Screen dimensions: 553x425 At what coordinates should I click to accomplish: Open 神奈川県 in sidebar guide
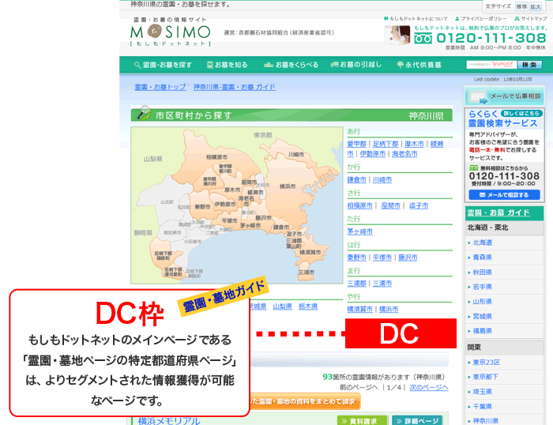tap(485, 421)
